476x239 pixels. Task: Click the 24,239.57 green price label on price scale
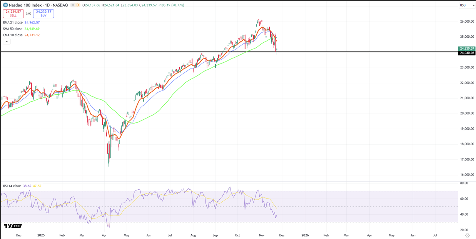coord(466,48)
